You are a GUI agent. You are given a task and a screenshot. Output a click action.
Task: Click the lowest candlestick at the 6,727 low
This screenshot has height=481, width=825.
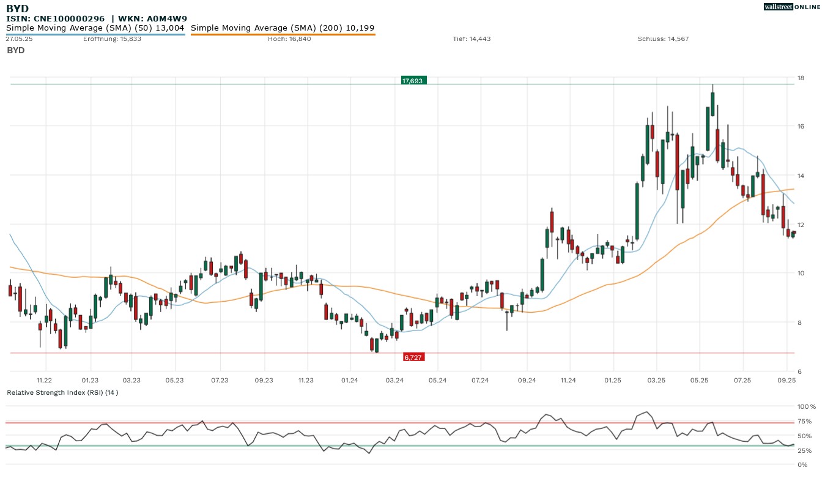[x=376, y=346]
